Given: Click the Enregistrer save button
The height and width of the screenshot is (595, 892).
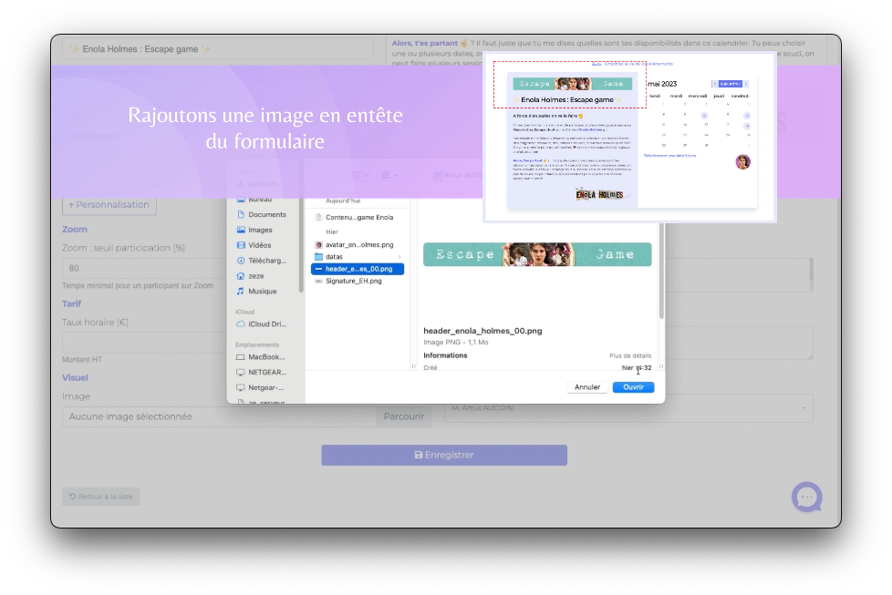Looking at the screenshot, I should [x=444, y=455].
